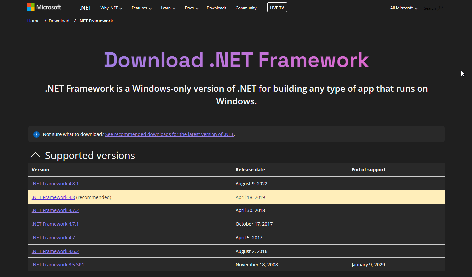Click the Microsoft logo

click(x=44, y=7)
